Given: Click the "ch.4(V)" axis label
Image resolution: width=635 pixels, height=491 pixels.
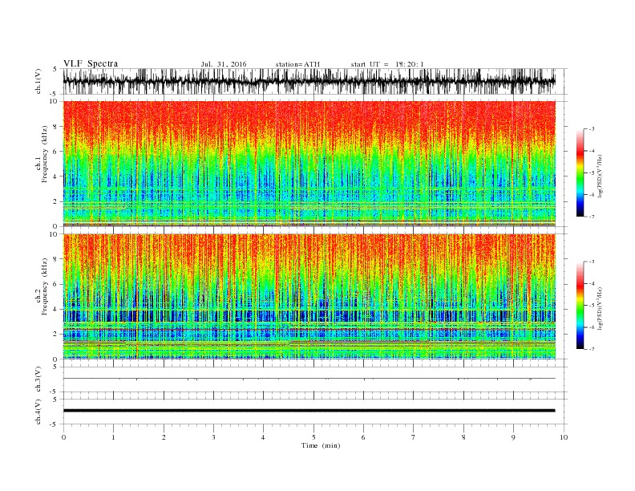Looking at the screenshot, I should tap(38, 412).
